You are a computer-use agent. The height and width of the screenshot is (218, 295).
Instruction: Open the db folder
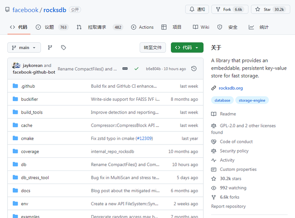point(24,165)
